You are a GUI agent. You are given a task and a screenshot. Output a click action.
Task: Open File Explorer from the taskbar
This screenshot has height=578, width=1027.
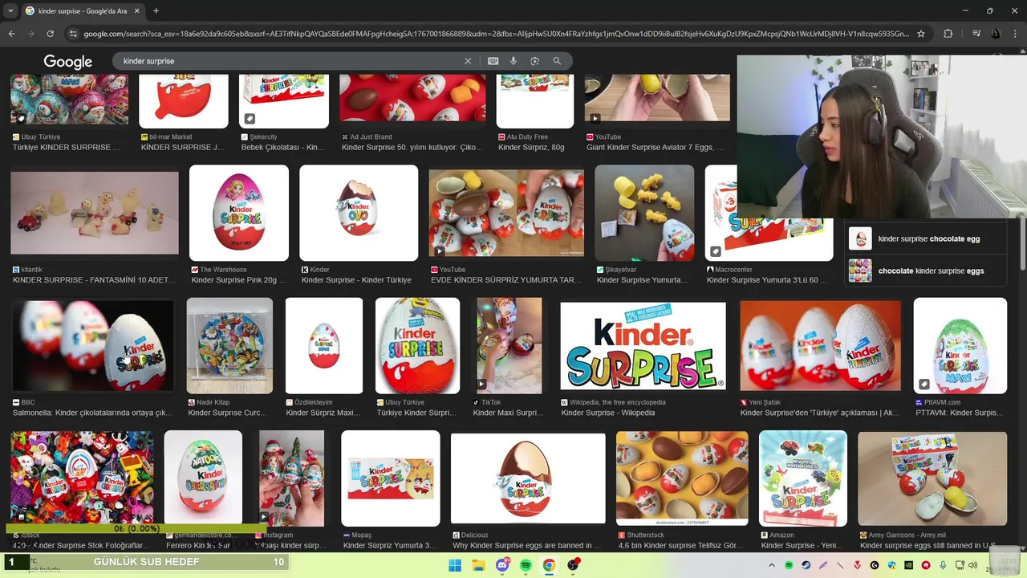coord(478,565)
